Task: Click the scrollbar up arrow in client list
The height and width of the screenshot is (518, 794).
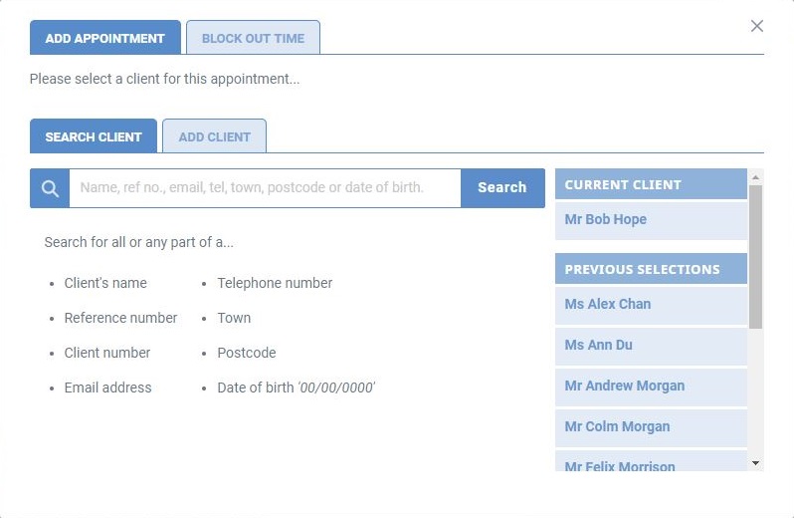Action: point(755,177)
